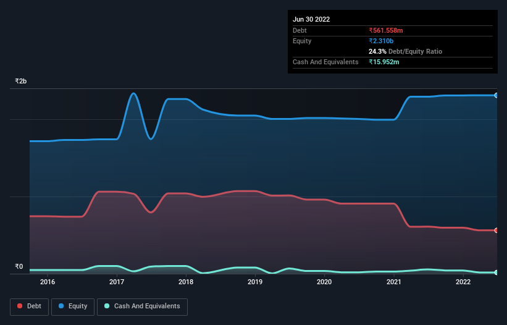
Task: Click Cash And Equivalents label in tooltip
Action: 325,62
